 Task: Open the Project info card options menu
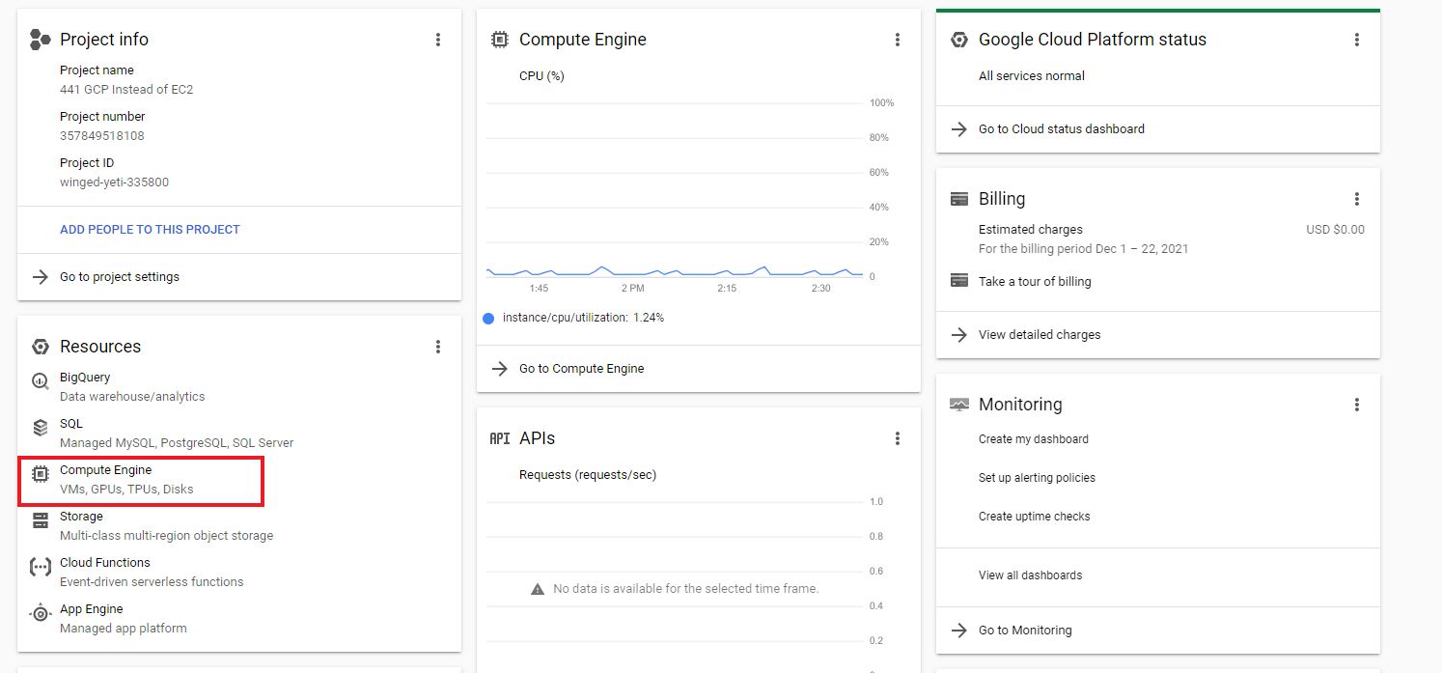tap(438, 40)
